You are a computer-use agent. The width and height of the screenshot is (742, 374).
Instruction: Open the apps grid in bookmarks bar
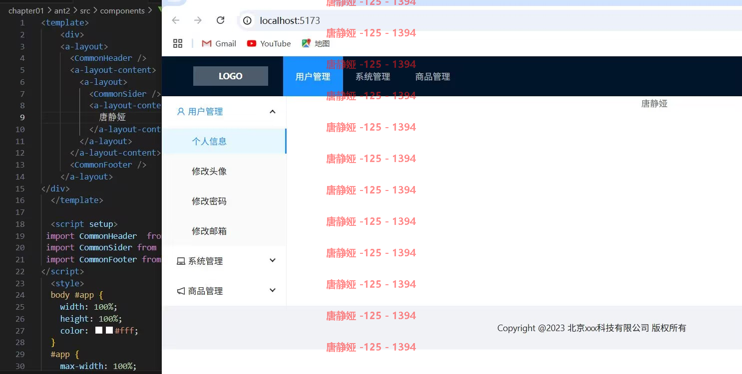pyautogui.click(x=178, y=43)
